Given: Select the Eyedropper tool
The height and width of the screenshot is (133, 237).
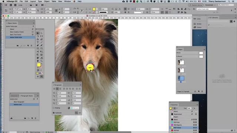Looking at the screenshot, I should tap(41, 58).
